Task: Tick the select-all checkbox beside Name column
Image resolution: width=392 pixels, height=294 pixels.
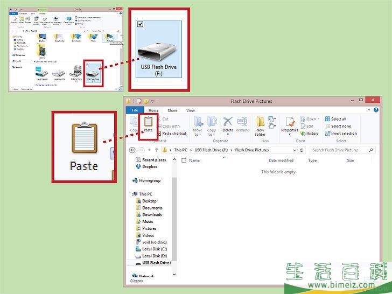Action: (x=184, y=160)
